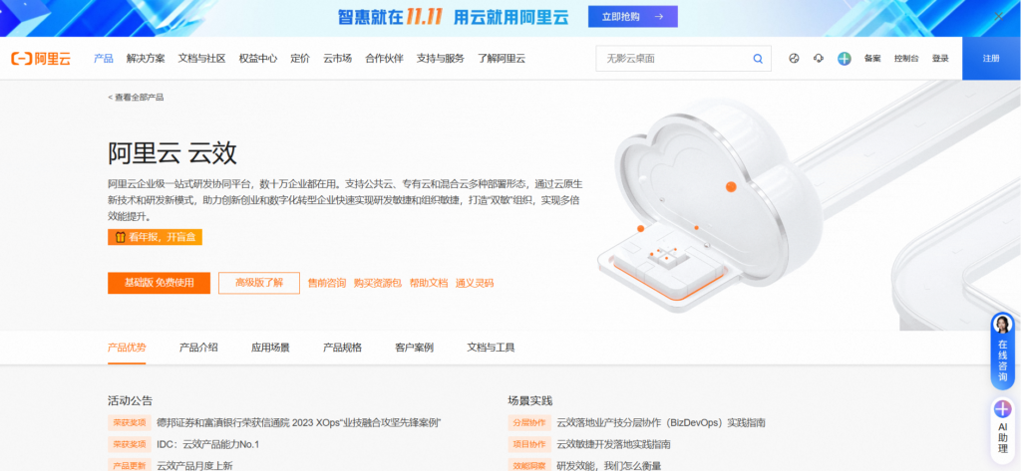Switch to the 产品介绍 tab

click(198, 348)
